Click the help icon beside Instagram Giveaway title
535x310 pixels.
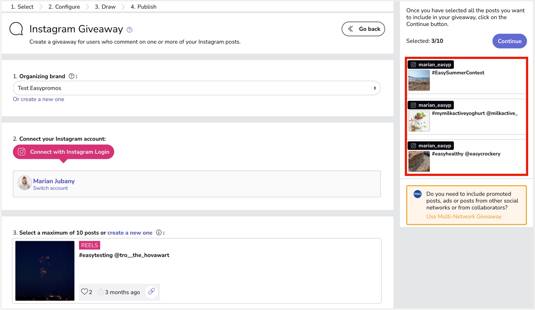(130, 30)
